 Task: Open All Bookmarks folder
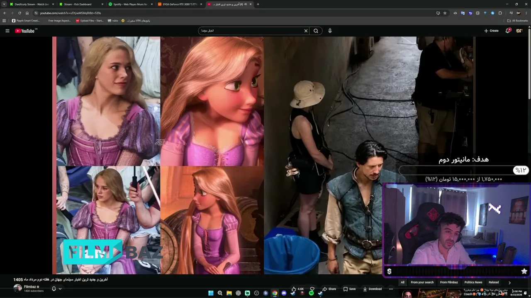(x=517, y=21)
